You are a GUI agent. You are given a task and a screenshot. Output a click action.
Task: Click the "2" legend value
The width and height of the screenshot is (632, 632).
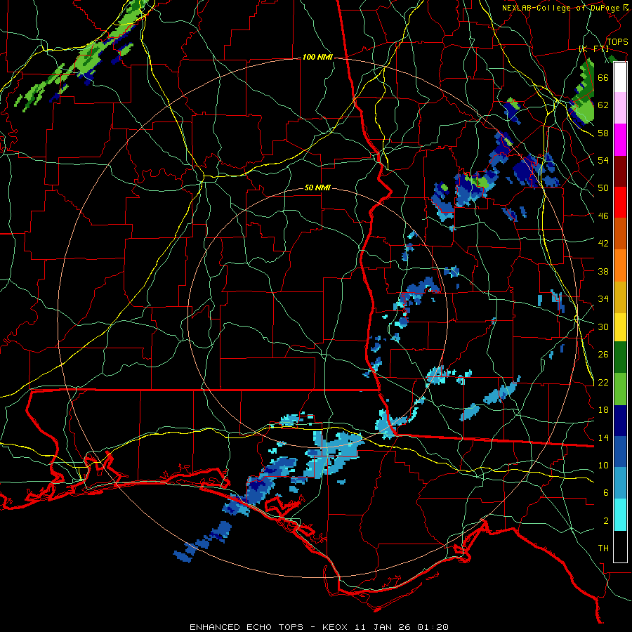tap(606, 521)
